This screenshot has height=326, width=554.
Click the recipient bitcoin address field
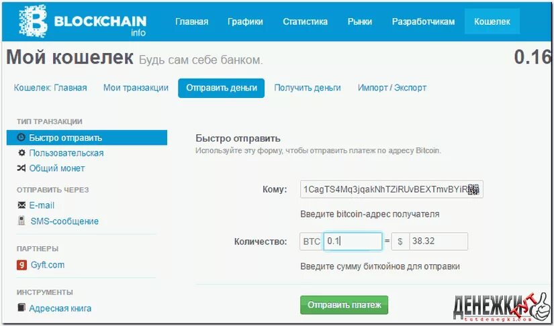(391, 189)
